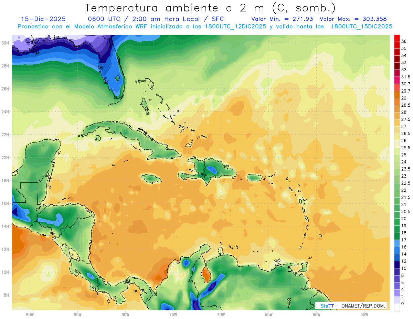413x319 pixels.
Task: Click the "27.5" legend value
Action: point(406,119)
